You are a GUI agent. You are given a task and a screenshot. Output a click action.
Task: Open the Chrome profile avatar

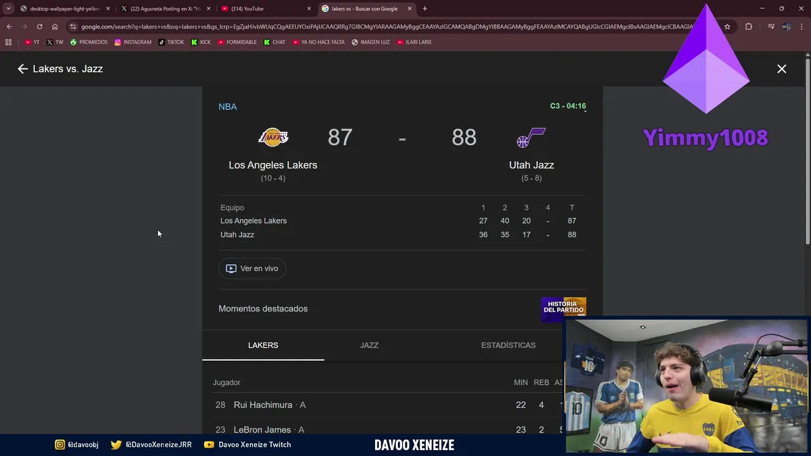point(786,27)
